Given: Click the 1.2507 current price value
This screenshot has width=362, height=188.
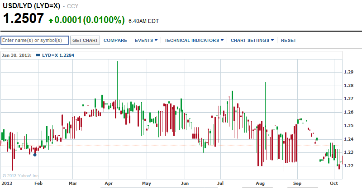Looking at the screenshot, I should (x=24, y=18).
